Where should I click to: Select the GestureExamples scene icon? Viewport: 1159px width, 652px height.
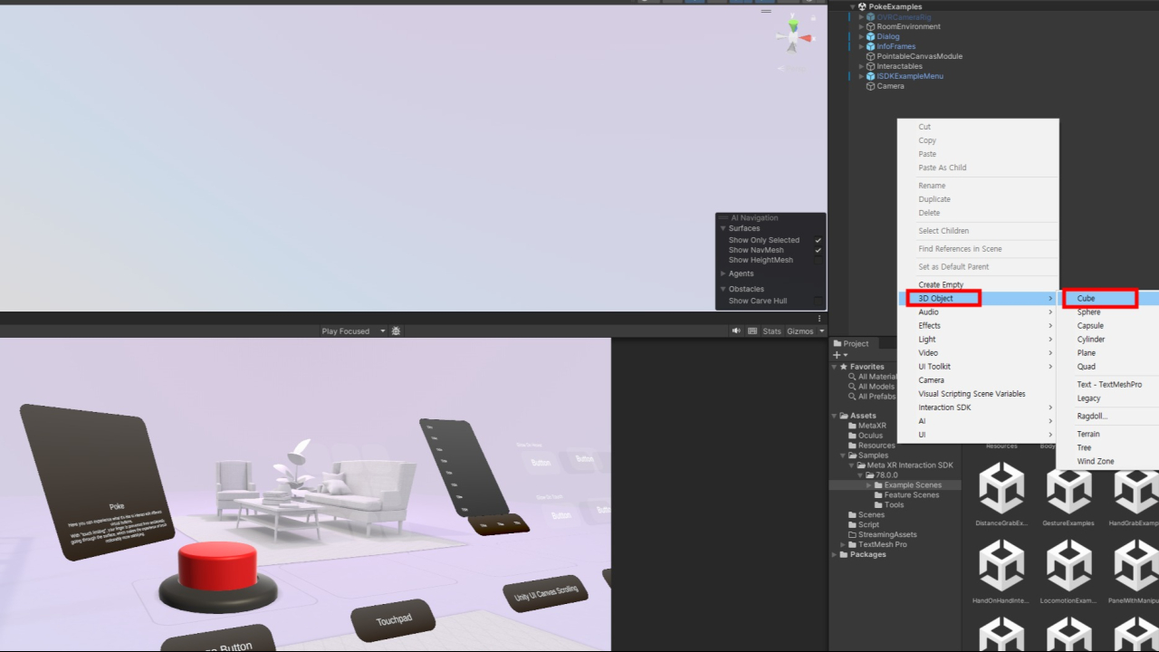pyautogui.click(x=1068, y=489)
